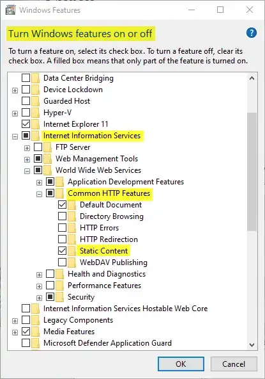Screen dimensions: 265x379
Task: Select the Internet Explorer 11 label
Action: 76,124
